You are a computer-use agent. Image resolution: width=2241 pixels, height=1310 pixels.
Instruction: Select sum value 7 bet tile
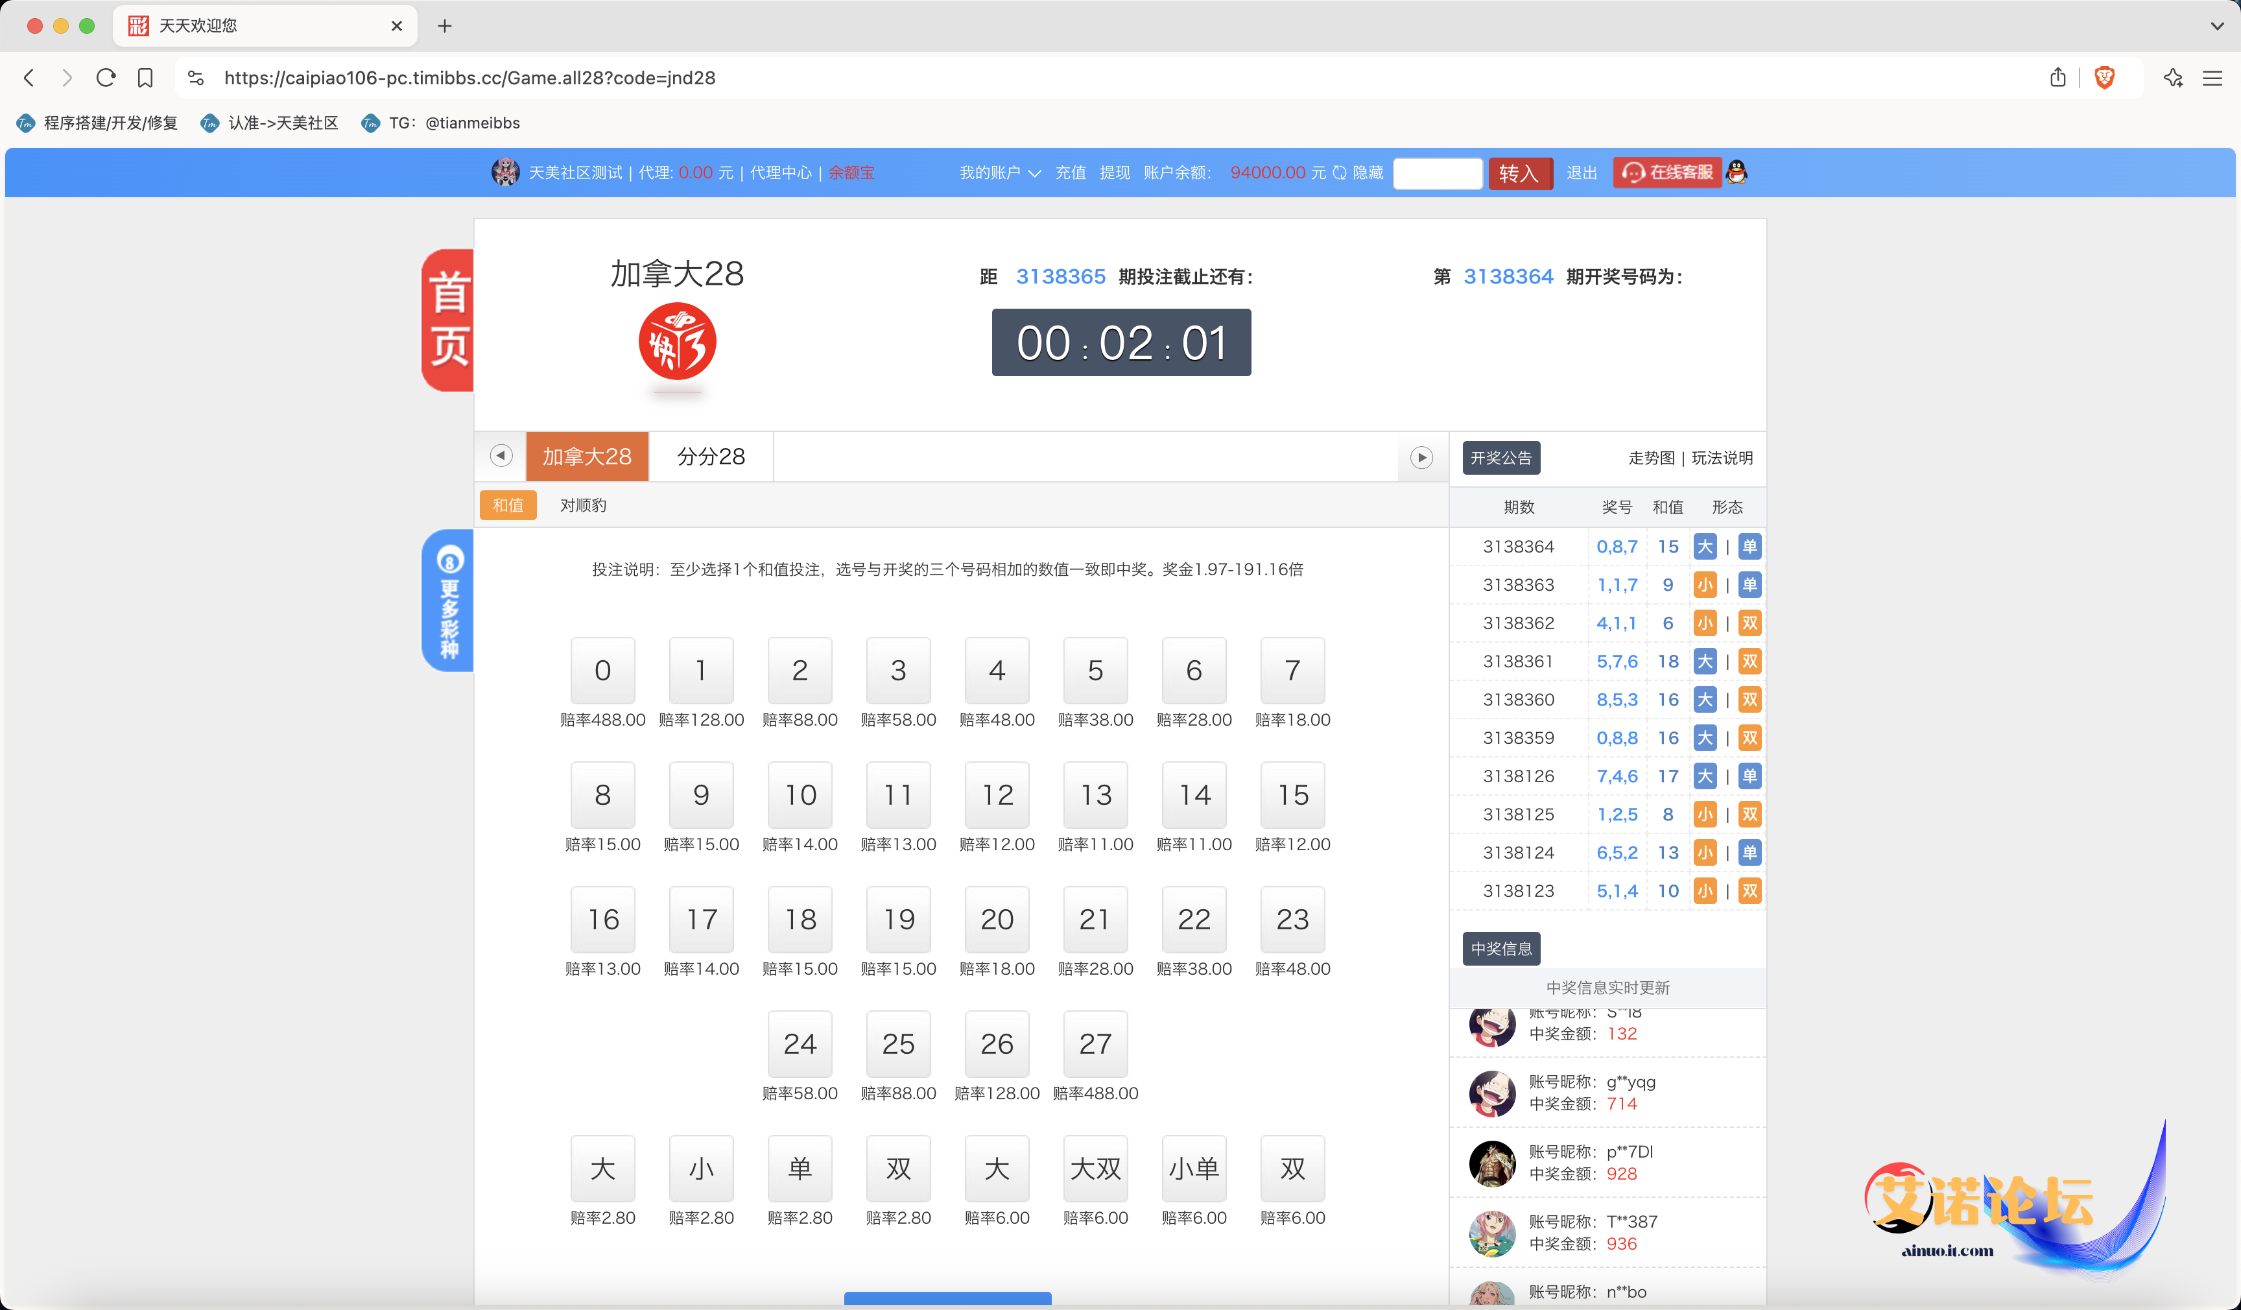coord(1293,671)
